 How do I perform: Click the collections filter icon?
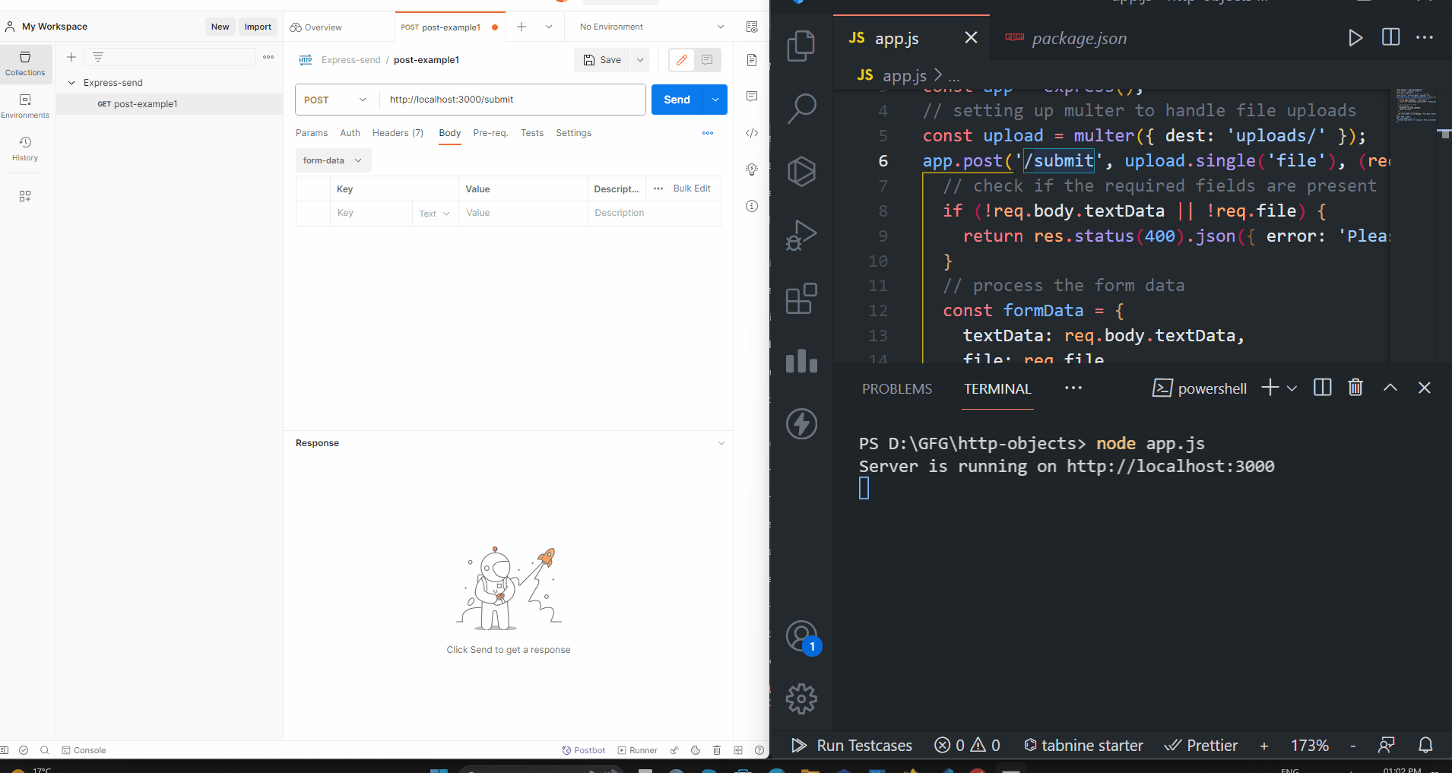tap(98, 57)
